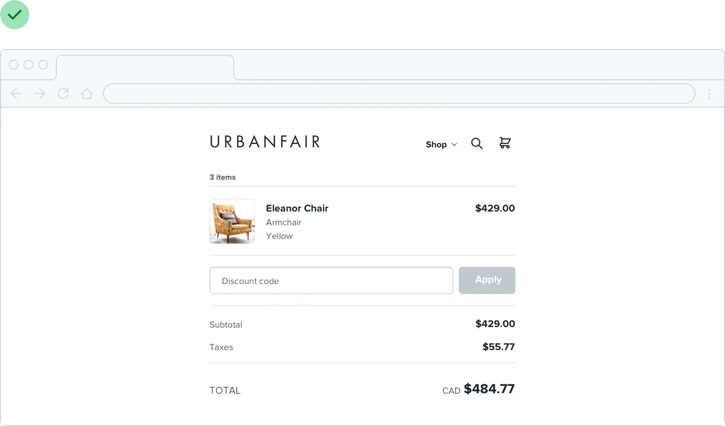Open the browser three-dot menu

tap(709, 94)
